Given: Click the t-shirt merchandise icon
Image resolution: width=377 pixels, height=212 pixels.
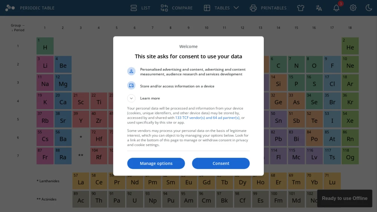Looking at the screenshot, I should (x=300, y=8).
